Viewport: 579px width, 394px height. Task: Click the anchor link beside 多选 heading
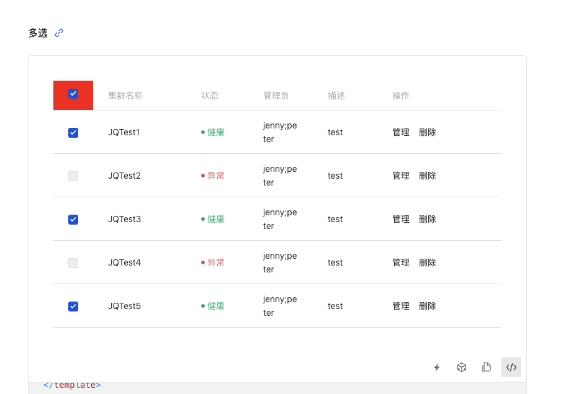pyautogui.click(x=59, y=34)
